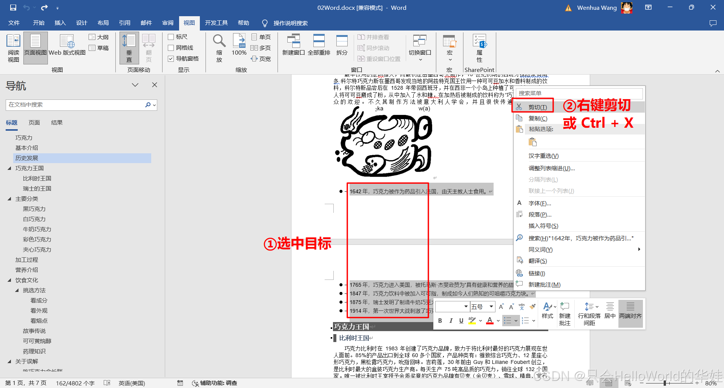
Task: Open 阅读视图 reading view
Action: pyautogui.click(x=14, y=48)
